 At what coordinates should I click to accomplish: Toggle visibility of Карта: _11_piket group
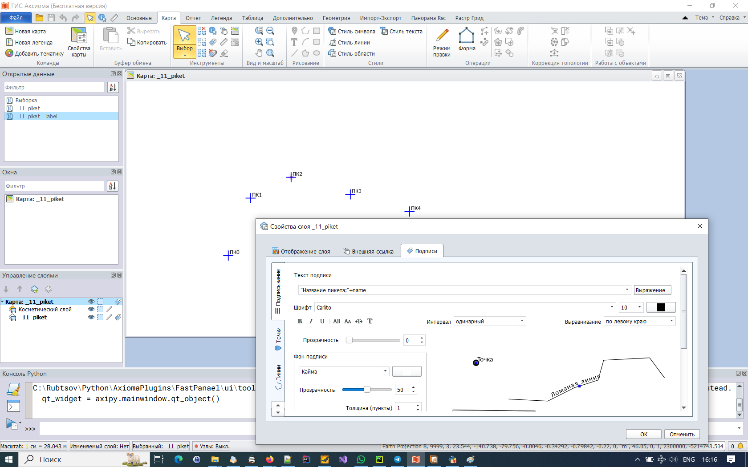coord(91,302)
